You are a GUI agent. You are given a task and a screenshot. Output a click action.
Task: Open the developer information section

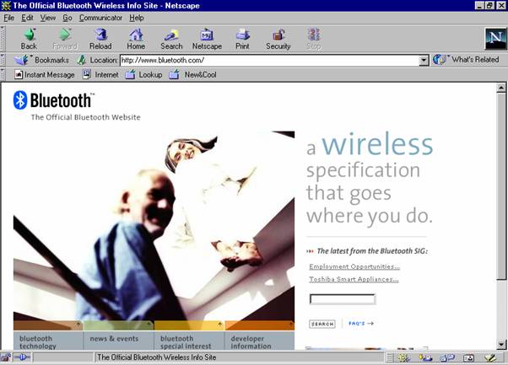tap(260, 341)
